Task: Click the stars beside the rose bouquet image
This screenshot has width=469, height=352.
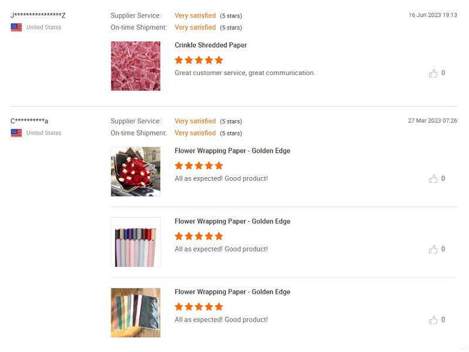Action: [199, 165]
